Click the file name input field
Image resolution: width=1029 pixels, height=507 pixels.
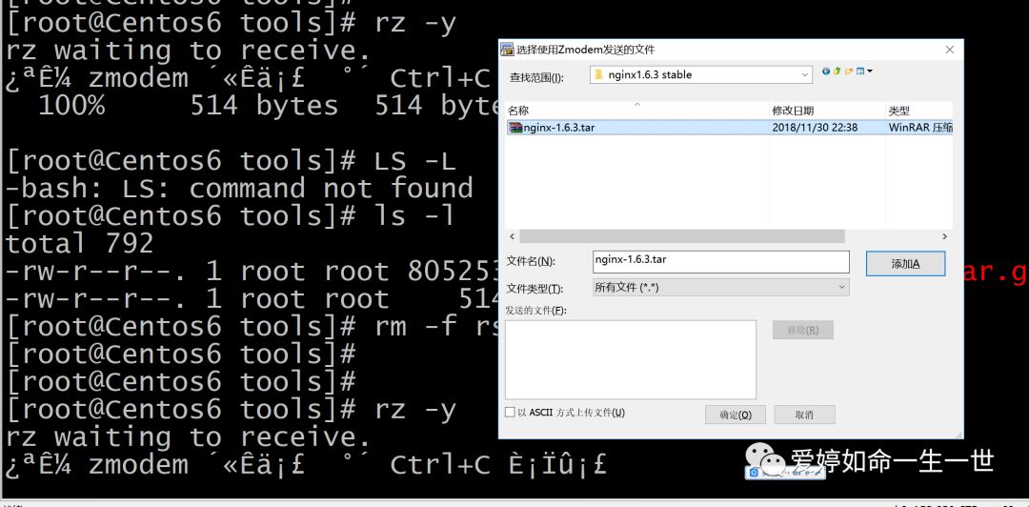click(720, 261)
